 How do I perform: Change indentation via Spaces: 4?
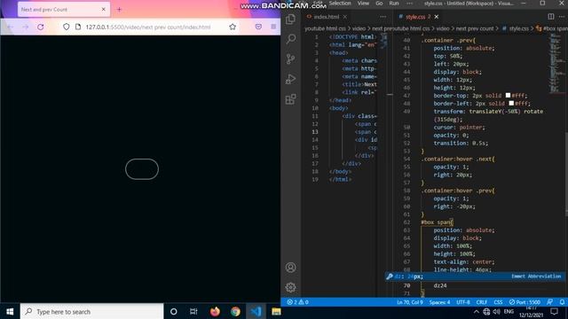[x=439, y=302]
